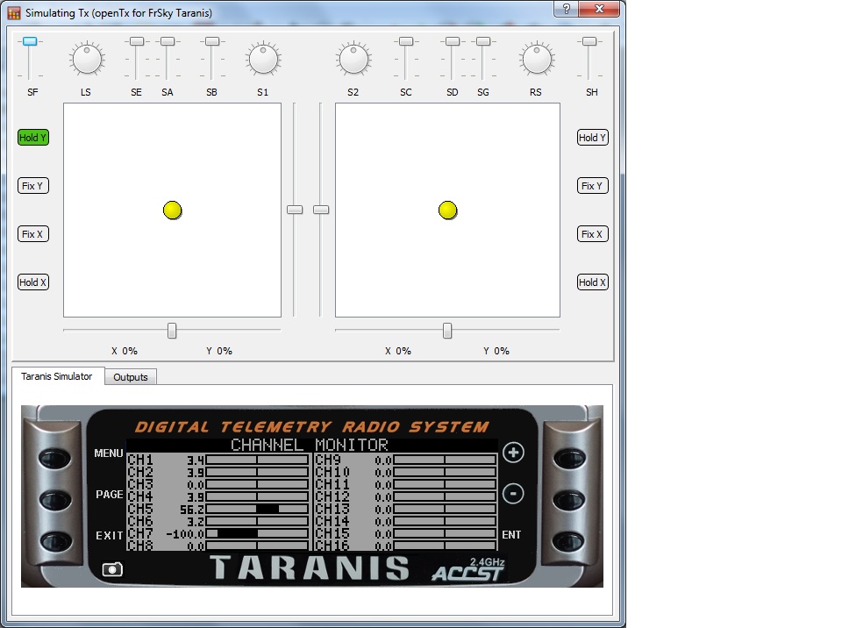Image resolution: width=842 pixels, height=628 pixels.
Task: Click the CH7 bar graph on the LCD
Action: point(257,534)
